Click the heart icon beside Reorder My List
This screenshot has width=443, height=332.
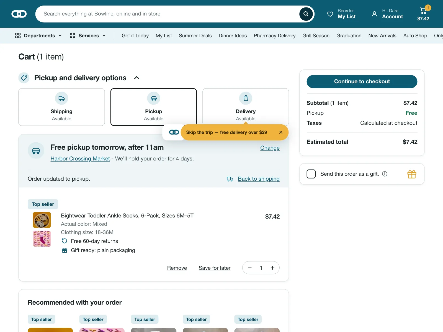tap(330, 14)
